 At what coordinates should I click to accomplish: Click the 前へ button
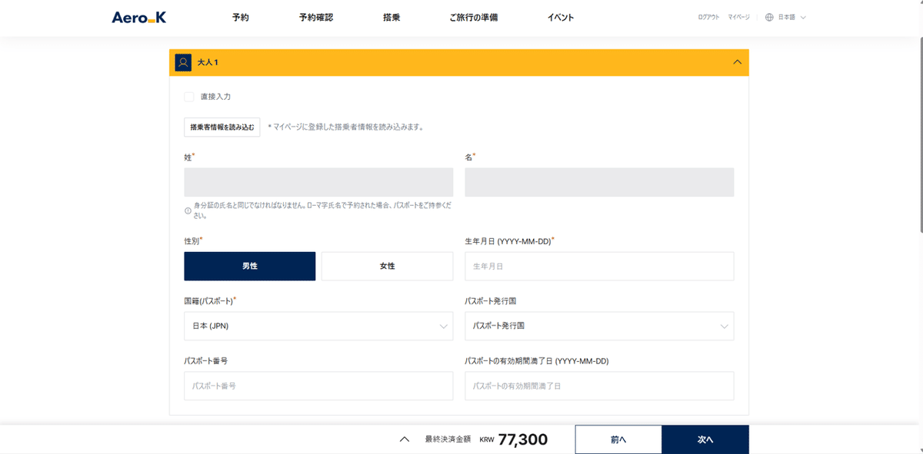tap(618, 439)
